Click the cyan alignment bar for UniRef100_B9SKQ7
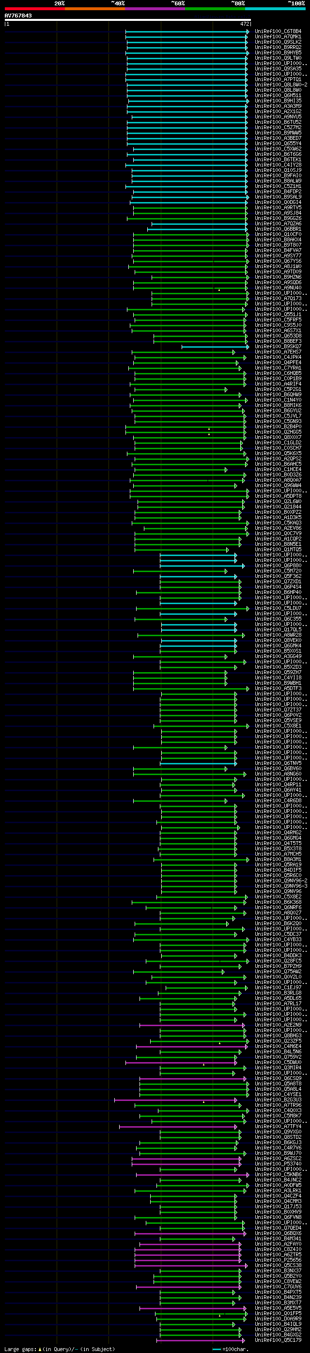310x1353 pixels. [215, 347]
